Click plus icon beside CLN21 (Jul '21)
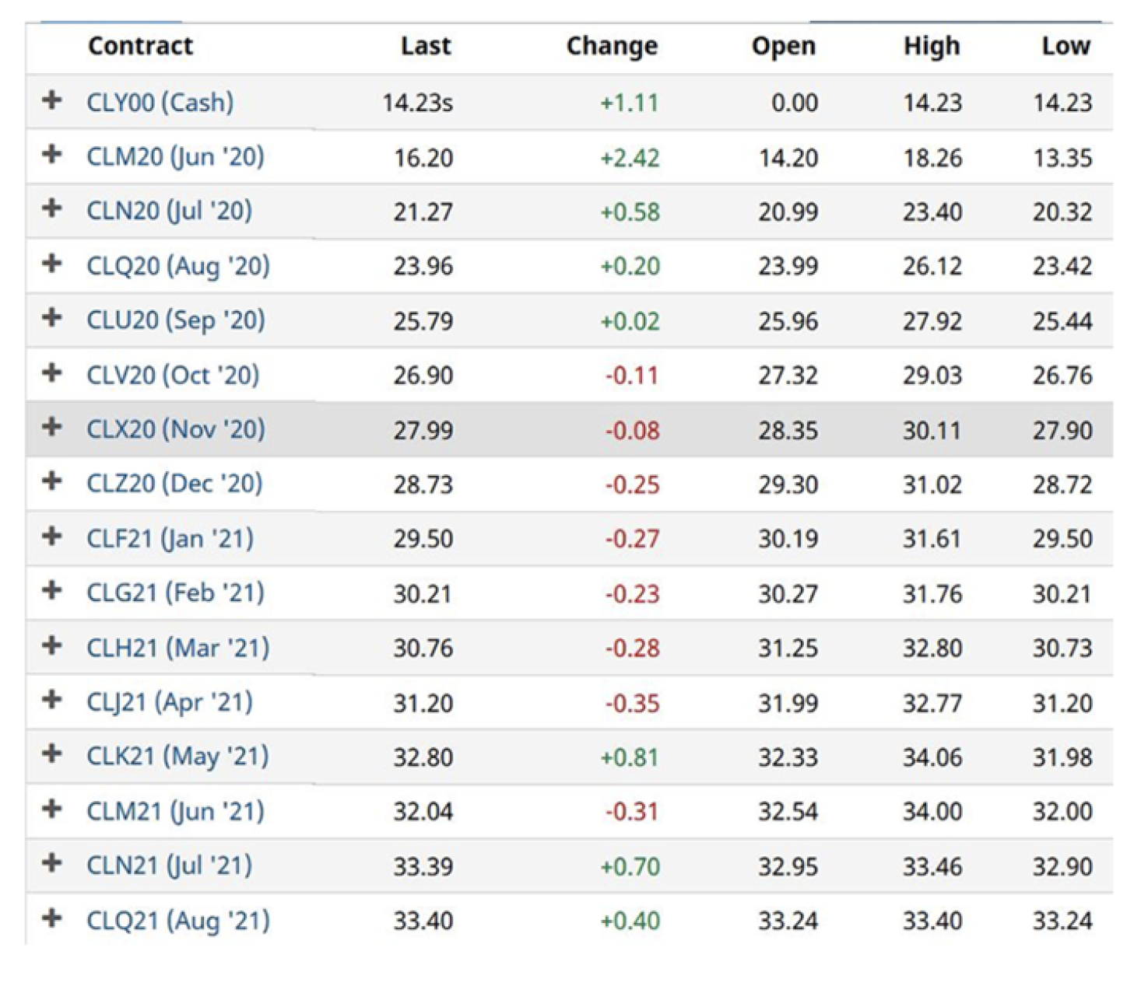The image size is (1141, 986). [x=52, y=863]
